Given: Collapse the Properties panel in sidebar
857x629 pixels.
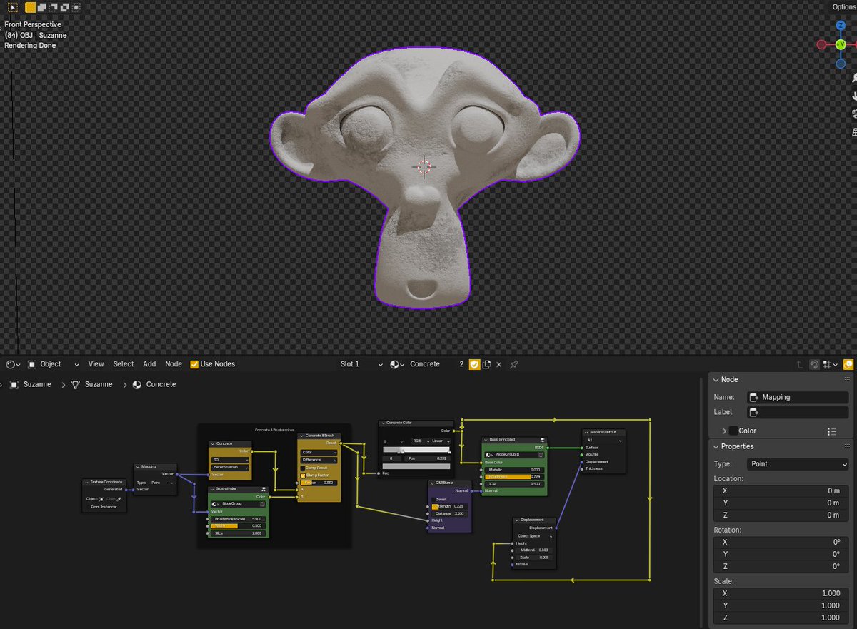Looking at the screenshot, I should point(717,446).
